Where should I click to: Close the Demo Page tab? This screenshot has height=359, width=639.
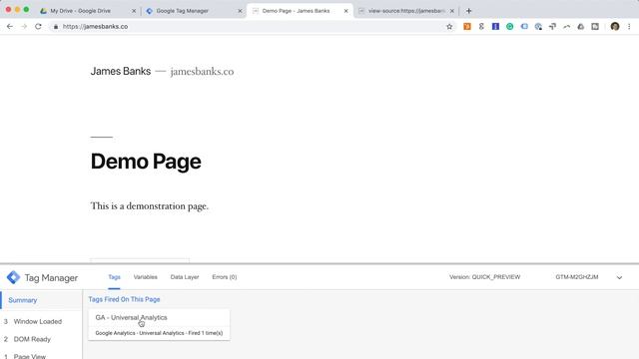(346, 11)
